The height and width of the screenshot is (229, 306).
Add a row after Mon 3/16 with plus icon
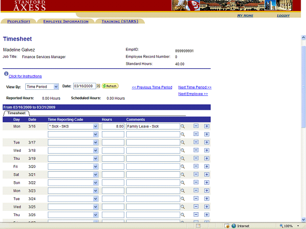point(207,126)
